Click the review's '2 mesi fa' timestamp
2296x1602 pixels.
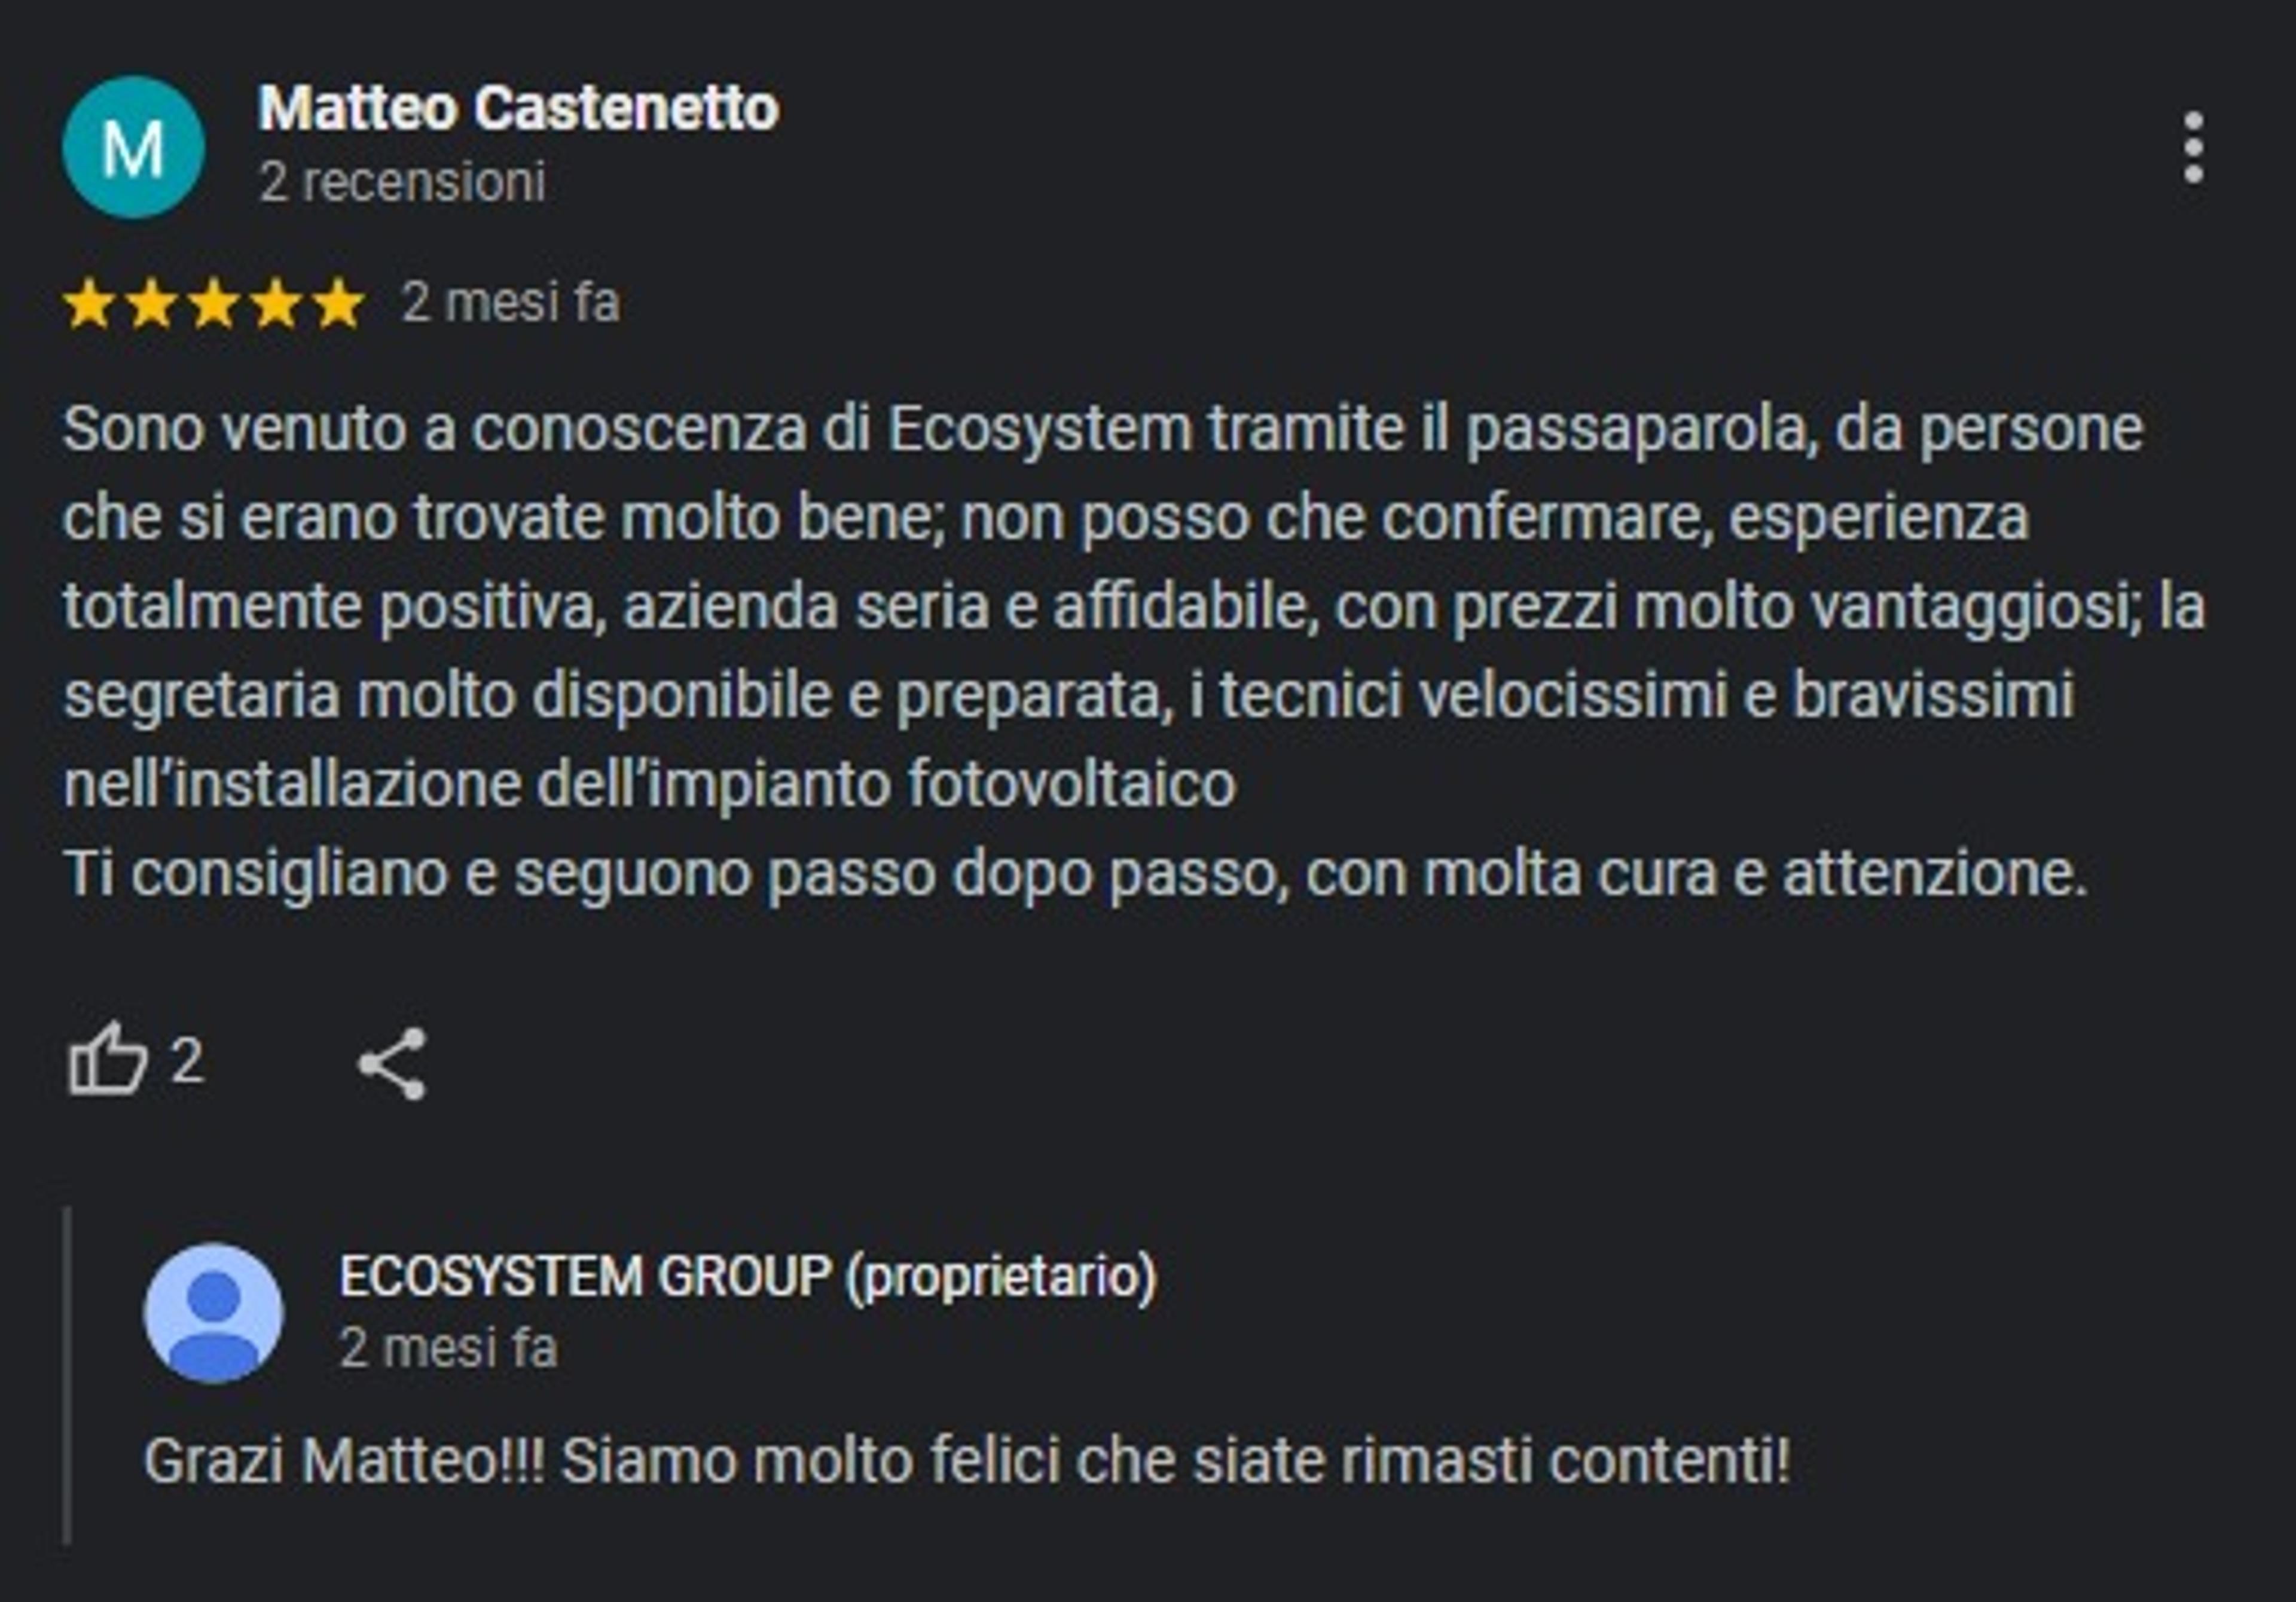tap(510, 303)
